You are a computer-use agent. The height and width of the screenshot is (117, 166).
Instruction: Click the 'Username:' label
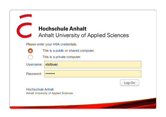point(34,64)
